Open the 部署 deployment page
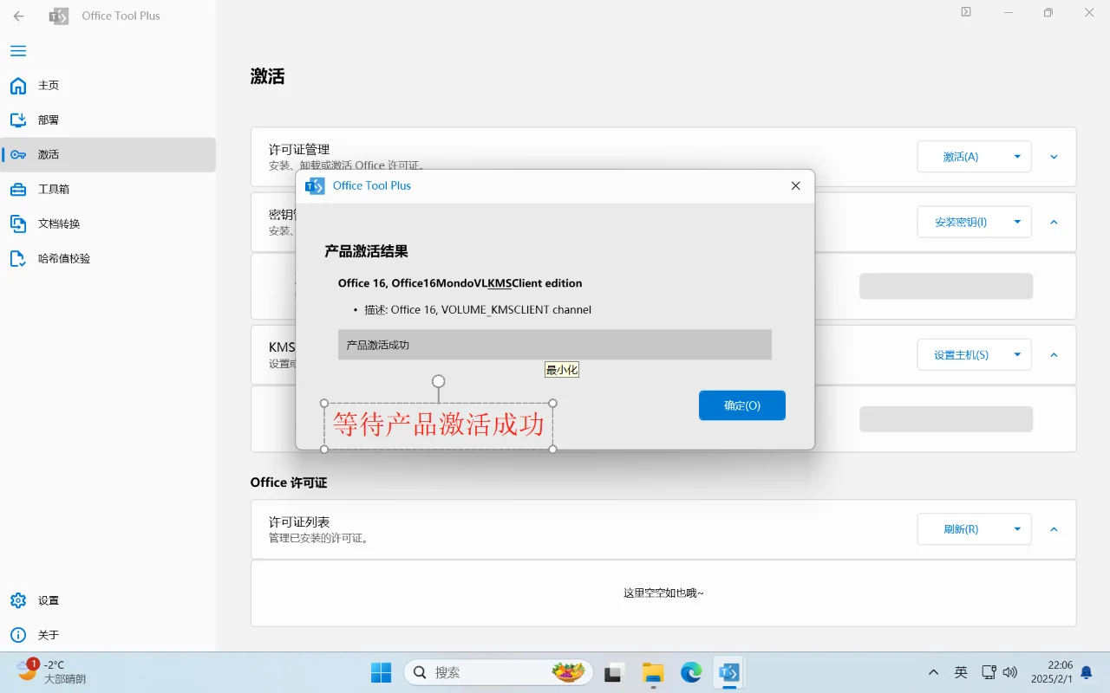Viewport: 1110px width, 693px height. (48, 120)
